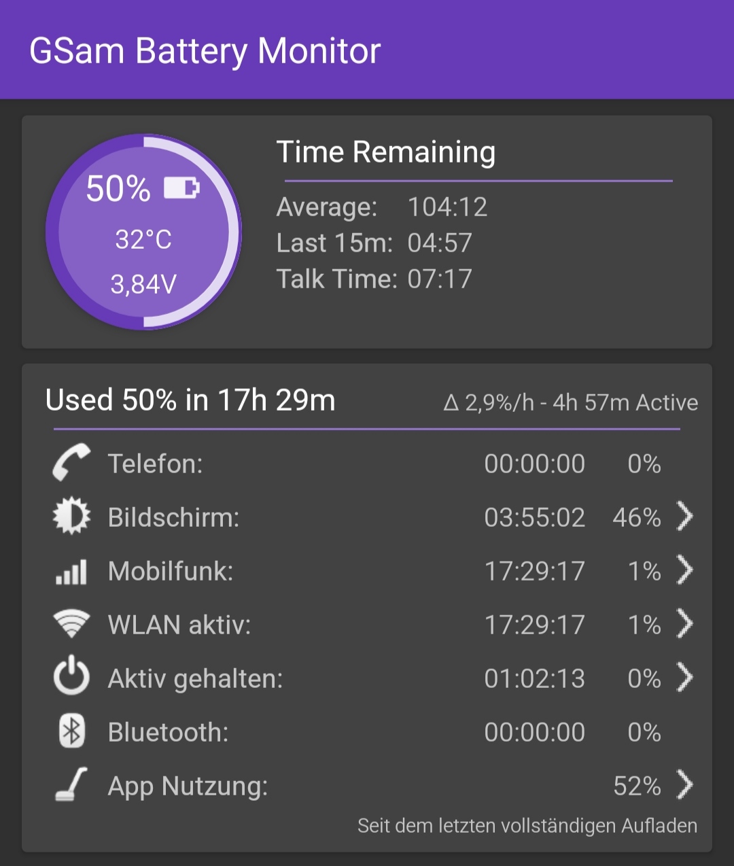Expand Mobilfunk details chevron
Image resolution: width=734 pixels, height=866 pixels.
pyautogui.click(x=684, y=570)
